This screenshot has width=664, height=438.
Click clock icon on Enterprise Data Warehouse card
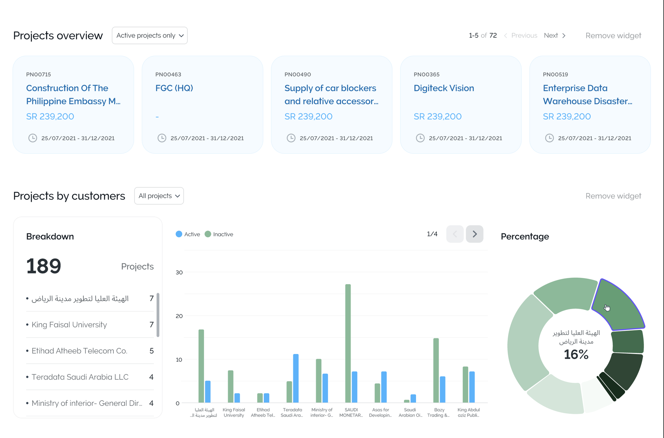549,138
